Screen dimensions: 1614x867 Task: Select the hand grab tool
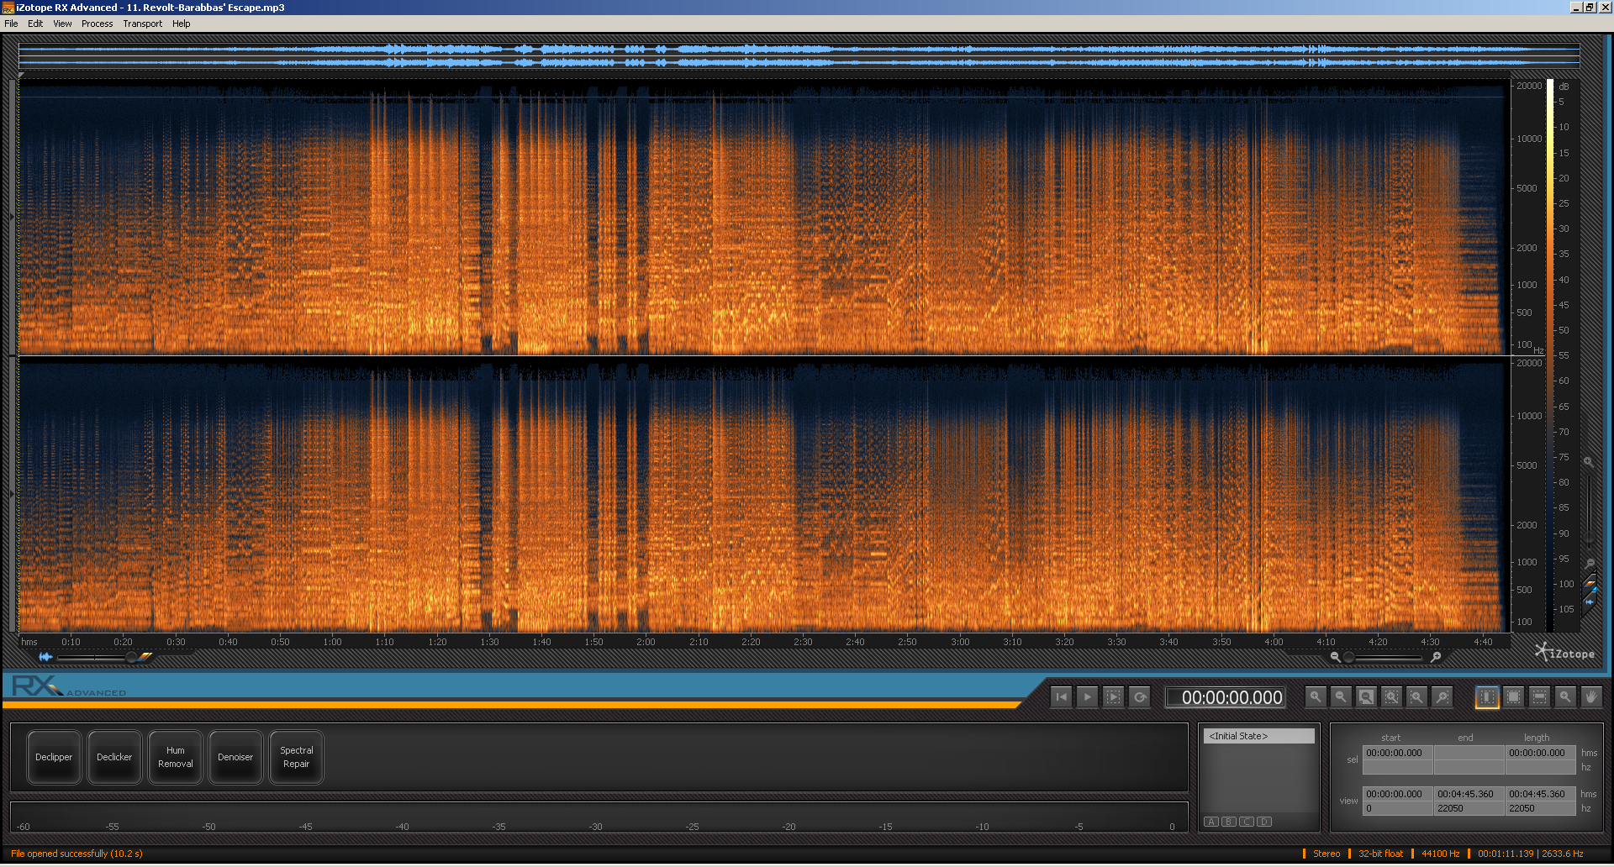tap(1590, 696)
